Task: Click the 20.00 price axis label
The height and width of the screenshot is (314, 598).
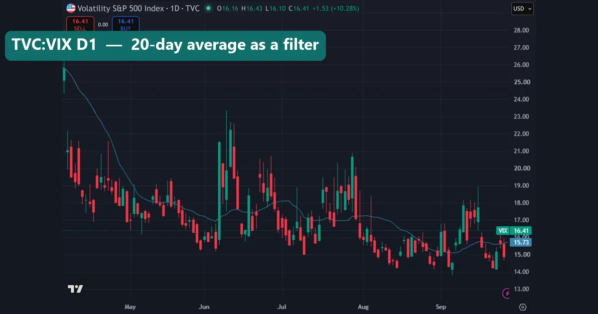Action: [521, 168]
